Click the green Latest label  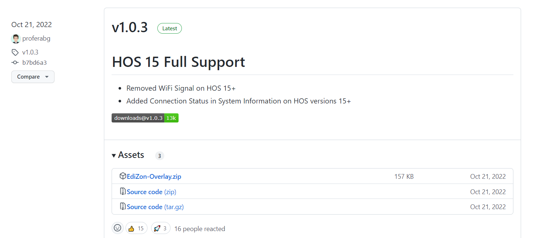point(169,29)
